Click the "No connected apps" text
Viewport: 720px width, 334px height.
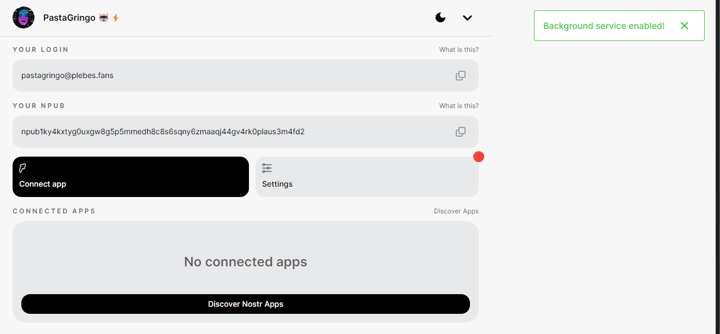click(x=246, y=262)
